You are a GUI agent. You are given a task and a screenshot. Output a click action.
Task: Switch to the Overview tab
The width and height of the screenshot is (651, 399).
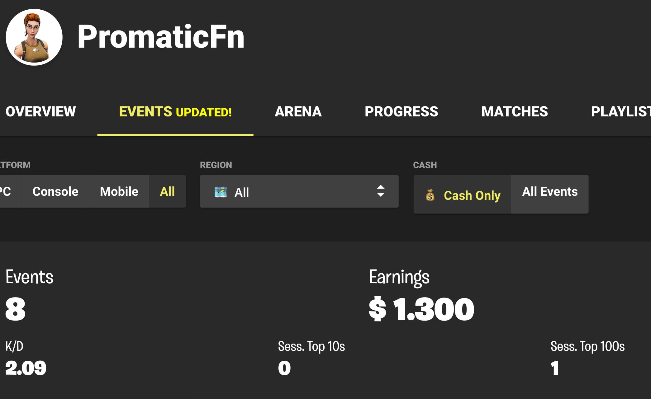40,112
